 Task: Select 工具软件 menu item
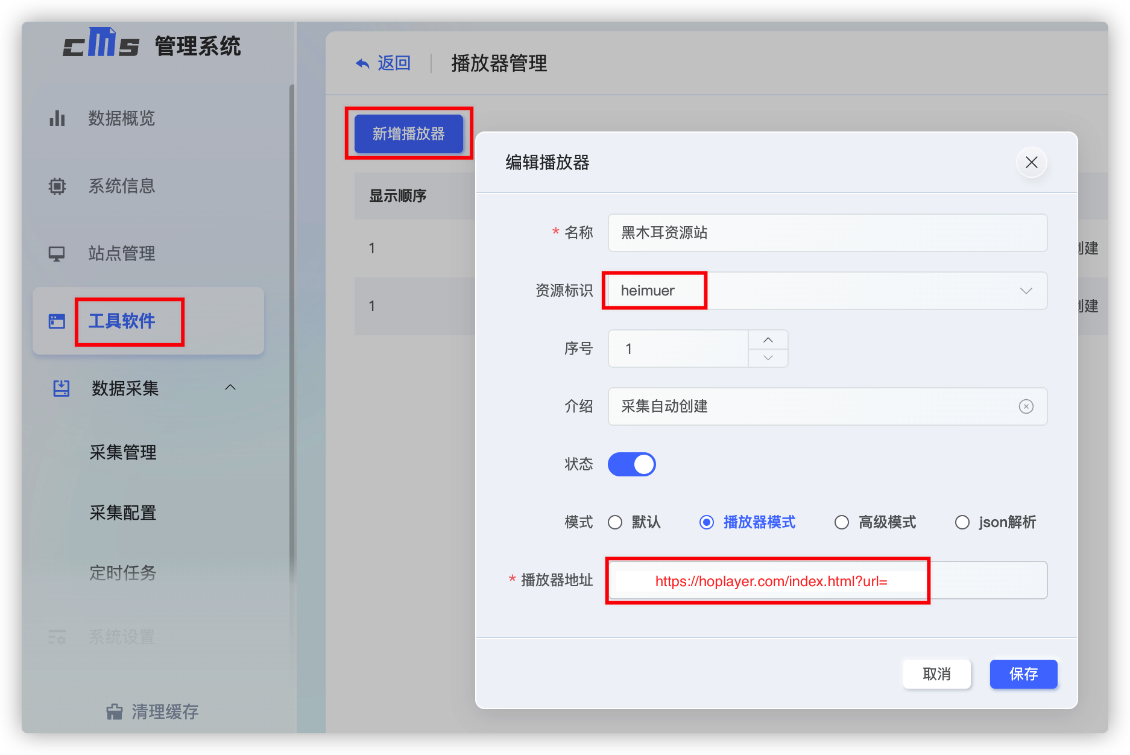(122, 321)
